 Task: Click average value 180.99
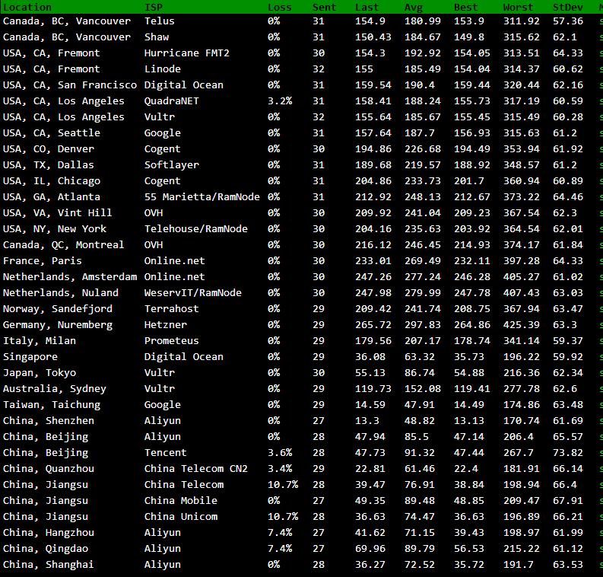(x=422, y=21)
